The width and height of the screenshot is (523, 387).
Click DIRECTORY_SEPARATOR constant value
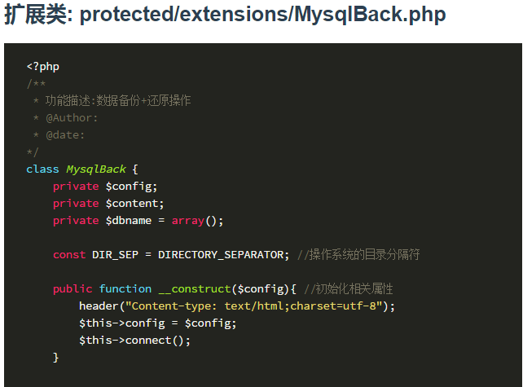click(x=220, y=255)
